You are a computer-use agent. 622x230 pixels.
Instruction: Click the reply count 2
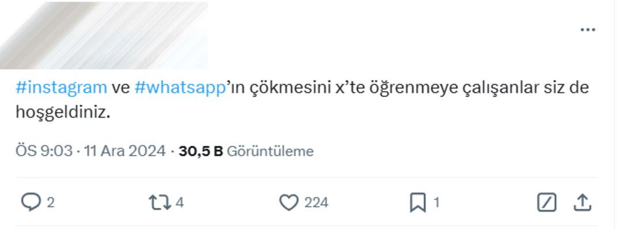51,202
